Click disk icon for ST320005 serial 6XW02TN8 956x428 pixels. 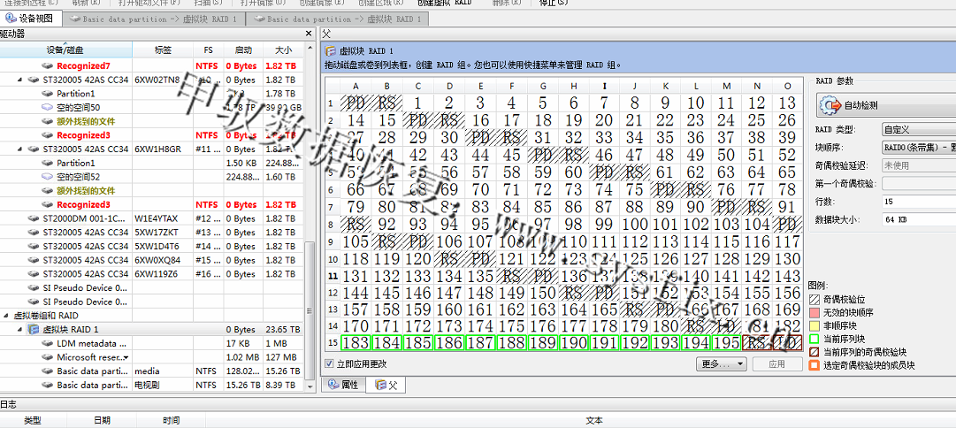pos(33,80)
